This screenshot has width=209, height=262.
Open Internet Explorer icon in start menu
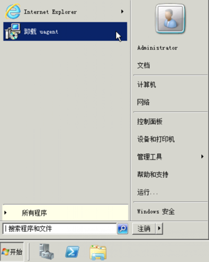pyautogui.click(x=13, y=12)
